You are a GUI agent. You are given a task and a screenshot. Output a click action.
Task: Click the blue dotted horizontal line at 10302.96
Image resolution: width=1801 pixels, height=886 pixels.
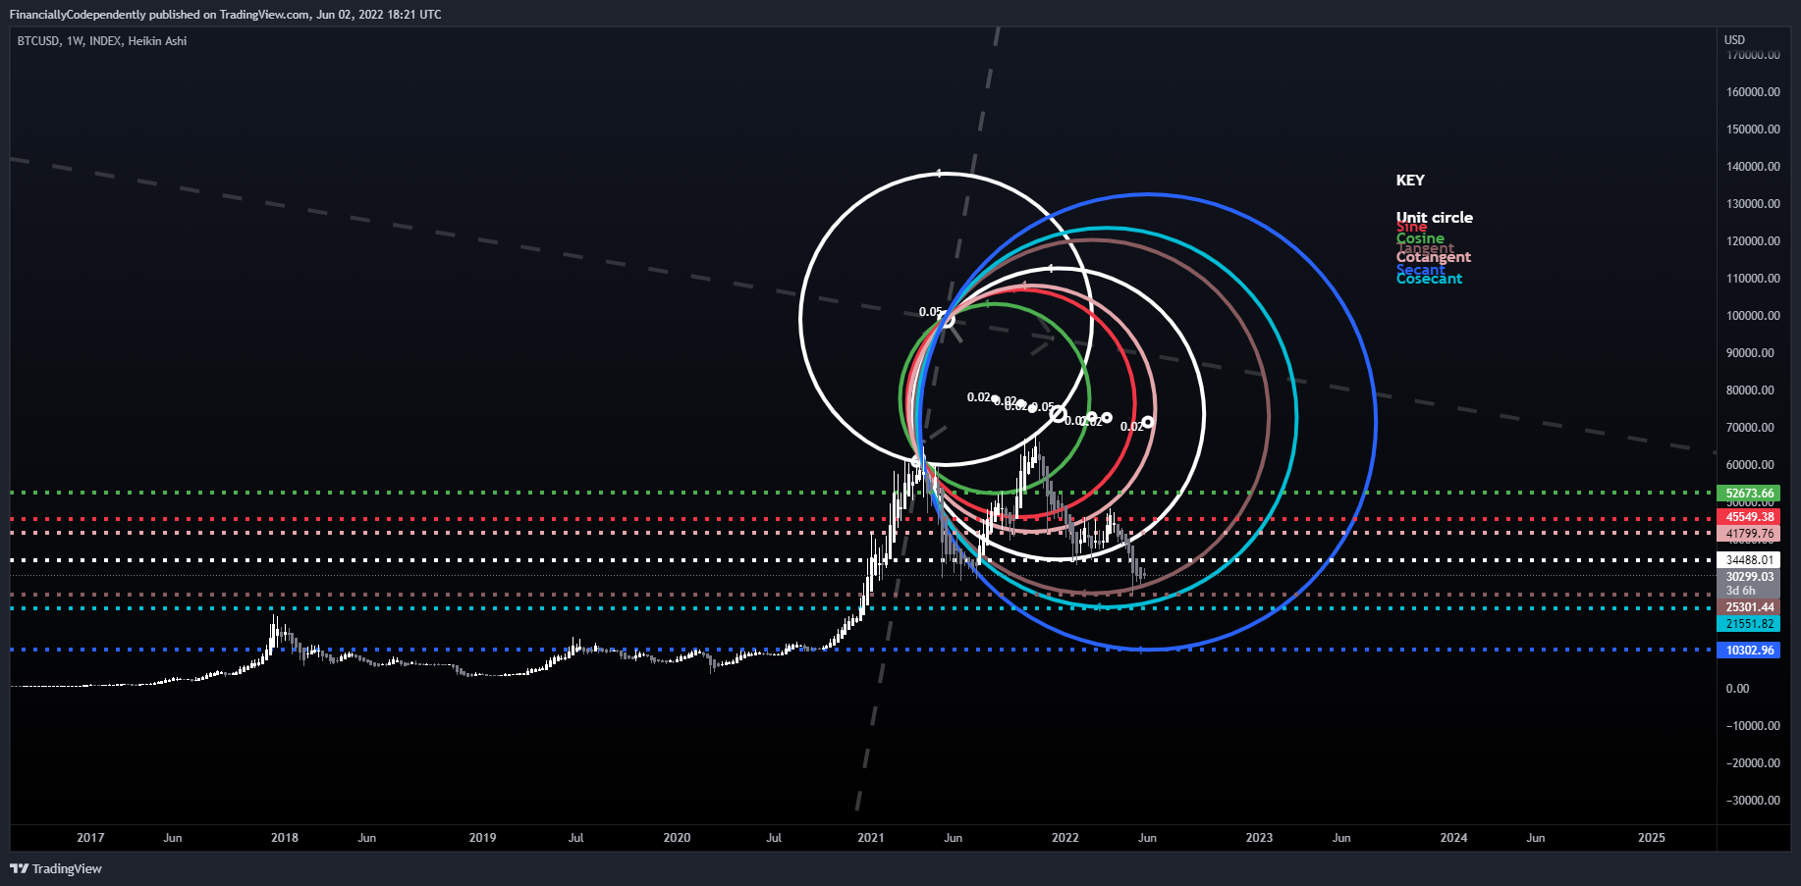862,650
